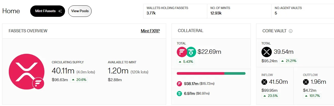Select the Wallets Holding FAssets stat

175,11
